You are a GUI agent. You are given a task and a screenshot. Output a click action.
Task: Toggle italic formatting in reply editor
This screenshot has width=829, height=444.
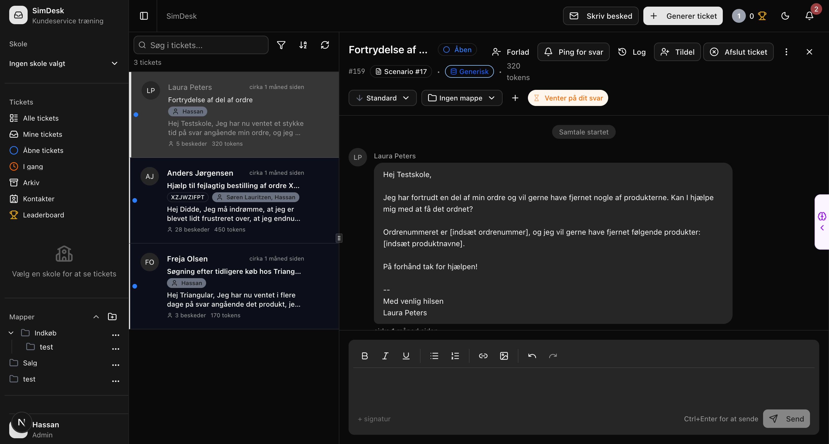[385, 356]
